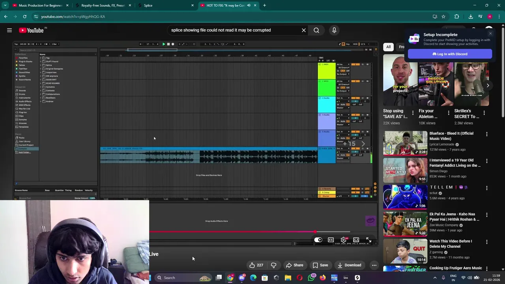Like the video with thumbs up
Screen dimensions: 505x284
click(256, 265)
